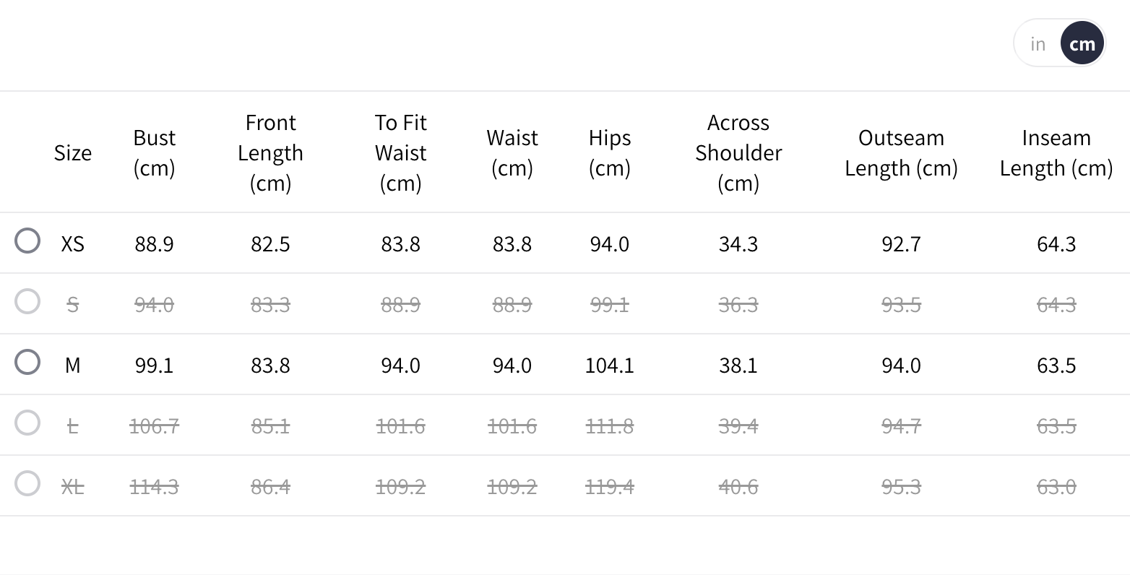This screenshot has height=575, width=1130.
Task: Click the XS bust value 88.9
Action: pos(155,244)
